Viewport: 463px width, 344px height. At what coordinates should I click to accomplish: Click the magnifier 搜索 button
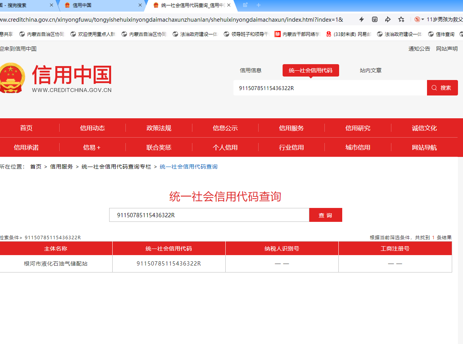point(442,88)
